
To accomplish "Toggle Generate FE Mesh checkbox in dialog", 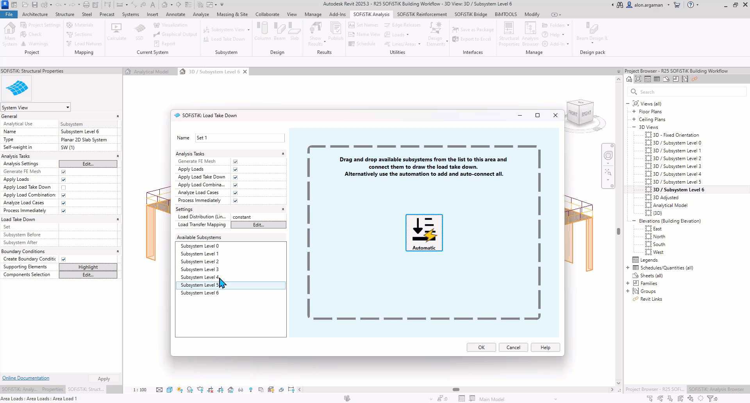I will coord(235,162).
